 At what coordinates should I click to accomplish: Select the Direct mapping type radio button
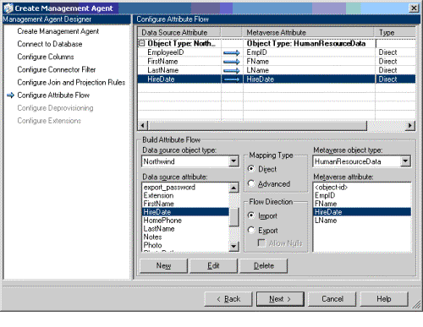click(251, 169)
